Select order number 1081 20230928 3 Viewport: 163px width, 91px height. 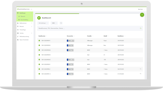46,55
